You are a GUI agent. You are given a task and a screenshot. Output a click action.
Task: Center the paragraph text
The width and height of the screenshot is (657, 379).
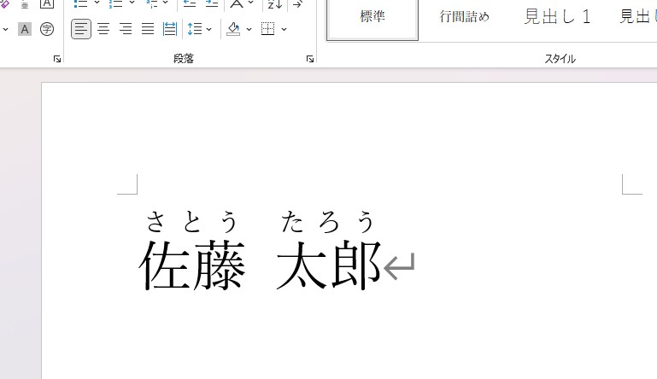tap(103, 29)
